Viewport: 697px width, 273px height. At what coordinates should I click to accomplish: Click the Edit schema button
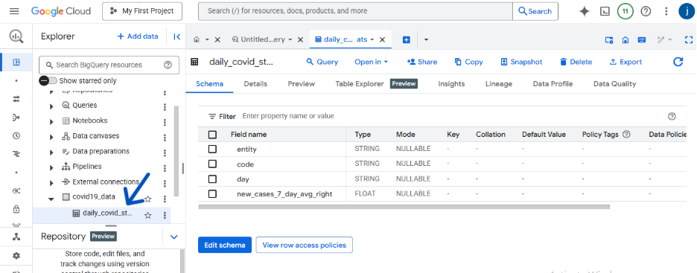click(x=224, y=245)
